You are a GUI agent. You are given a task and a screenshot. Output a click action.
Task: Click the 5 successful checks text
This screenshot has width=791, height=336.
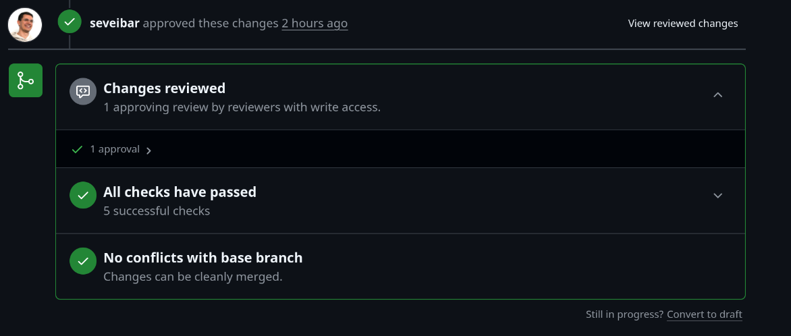(x=157, y=211)
